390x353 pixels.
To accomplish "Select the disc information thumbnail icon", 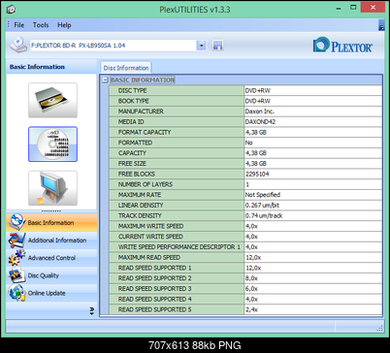I will coord(52,144).
